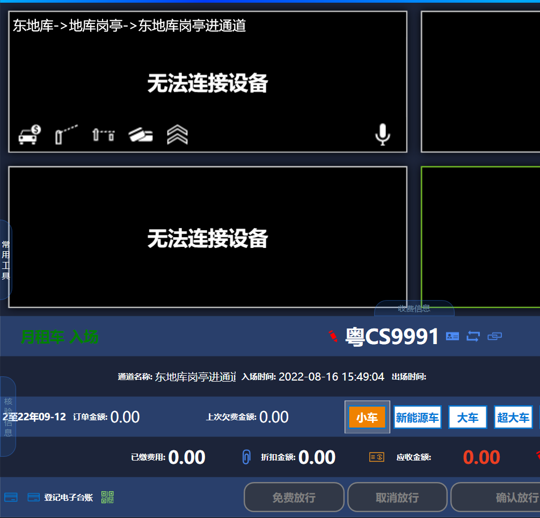Click the first blue card icon at bottom left
The width and height of the screenshot is (540, 518).
click(x=11, y=498)
